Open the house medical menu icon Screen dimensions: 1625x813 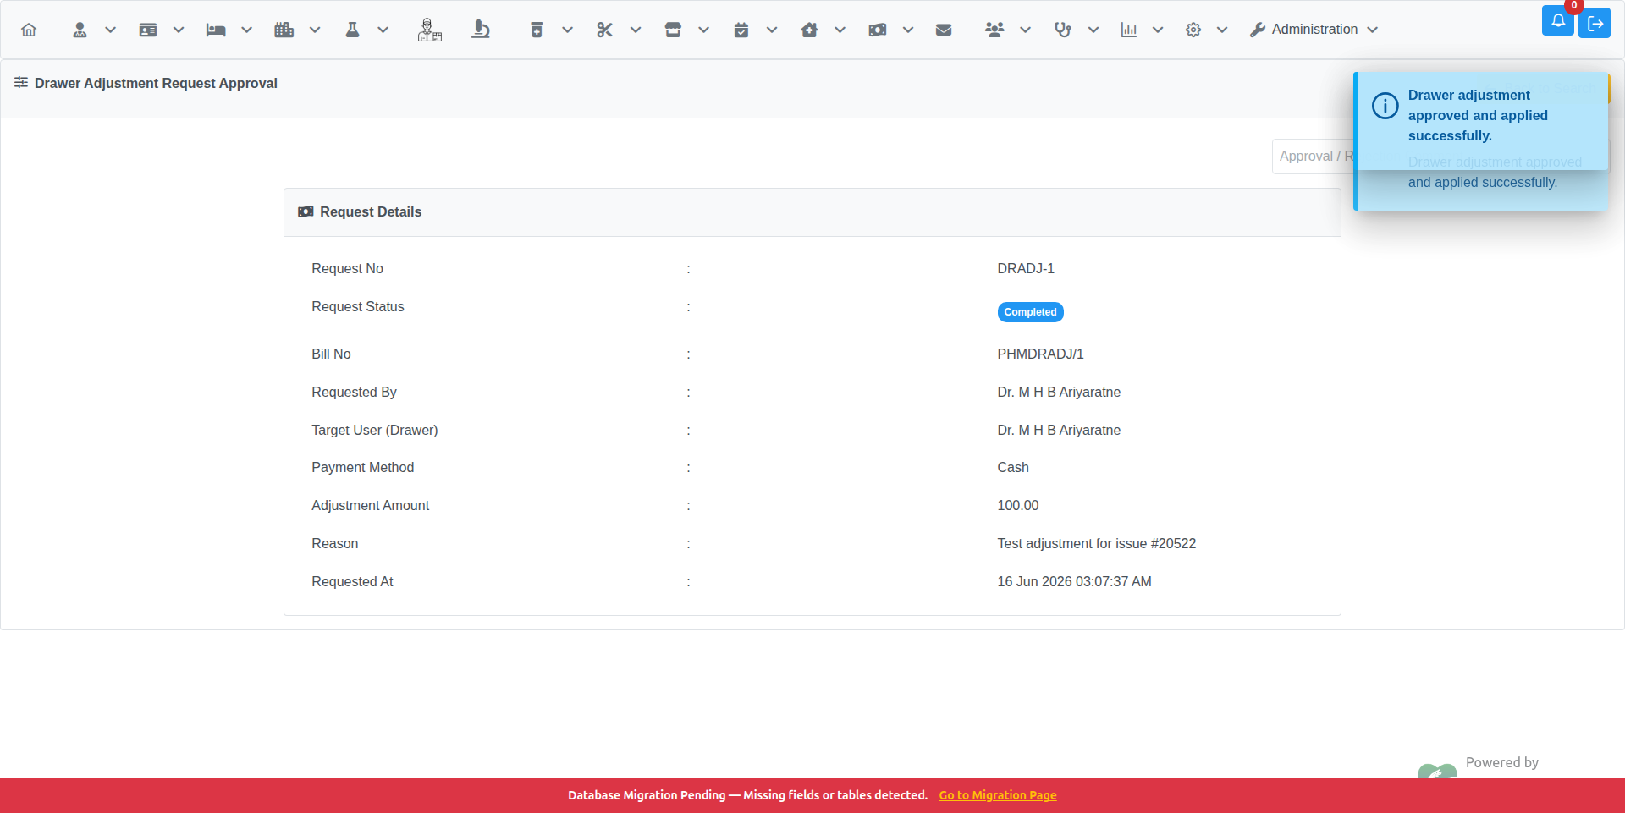click(x=809, y=30)
